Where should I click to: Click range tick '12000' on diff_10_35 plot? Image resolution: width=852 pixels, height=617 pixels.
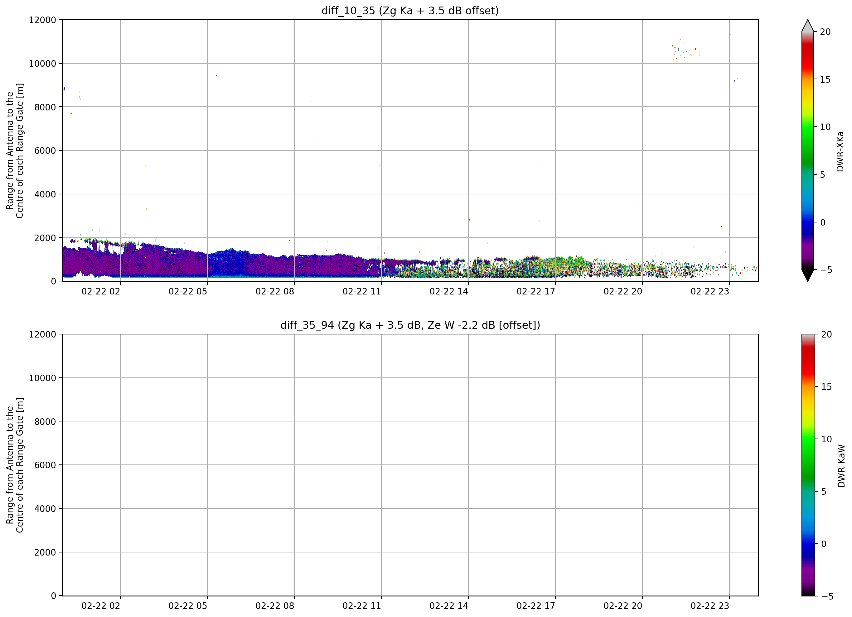pyautogui.click(x=42, y=20)
